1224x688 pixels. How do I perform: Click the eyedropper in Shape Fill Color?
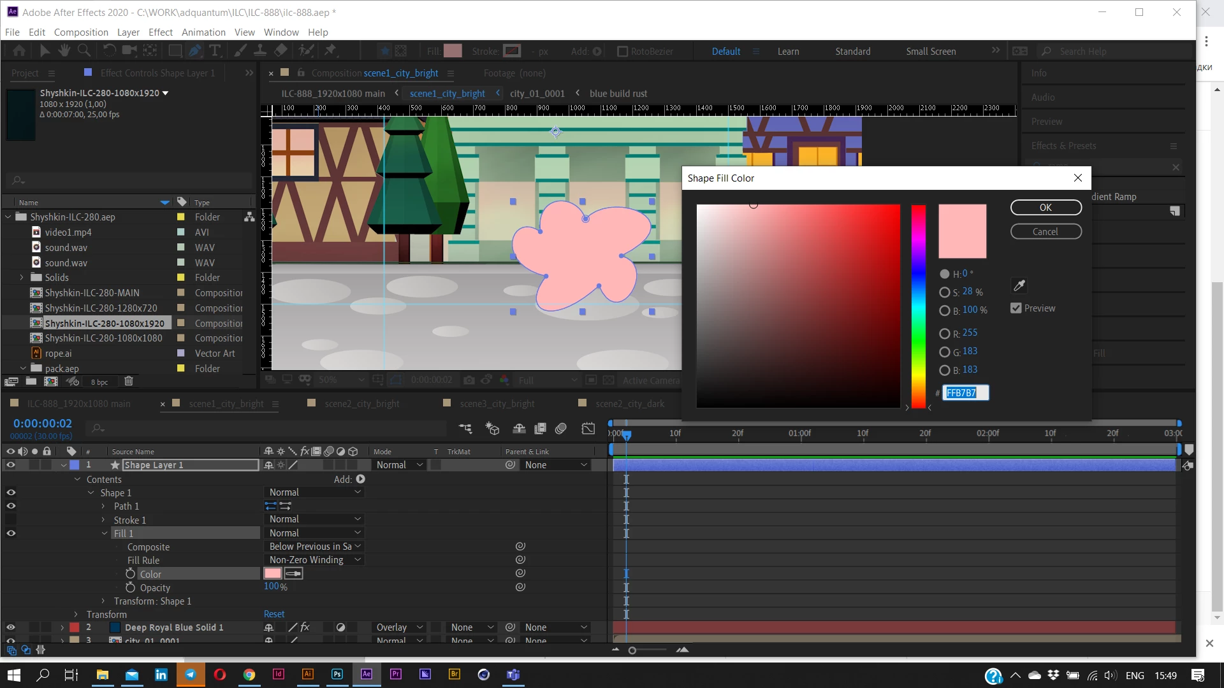pyautogui.click(x=1019, y=285)
